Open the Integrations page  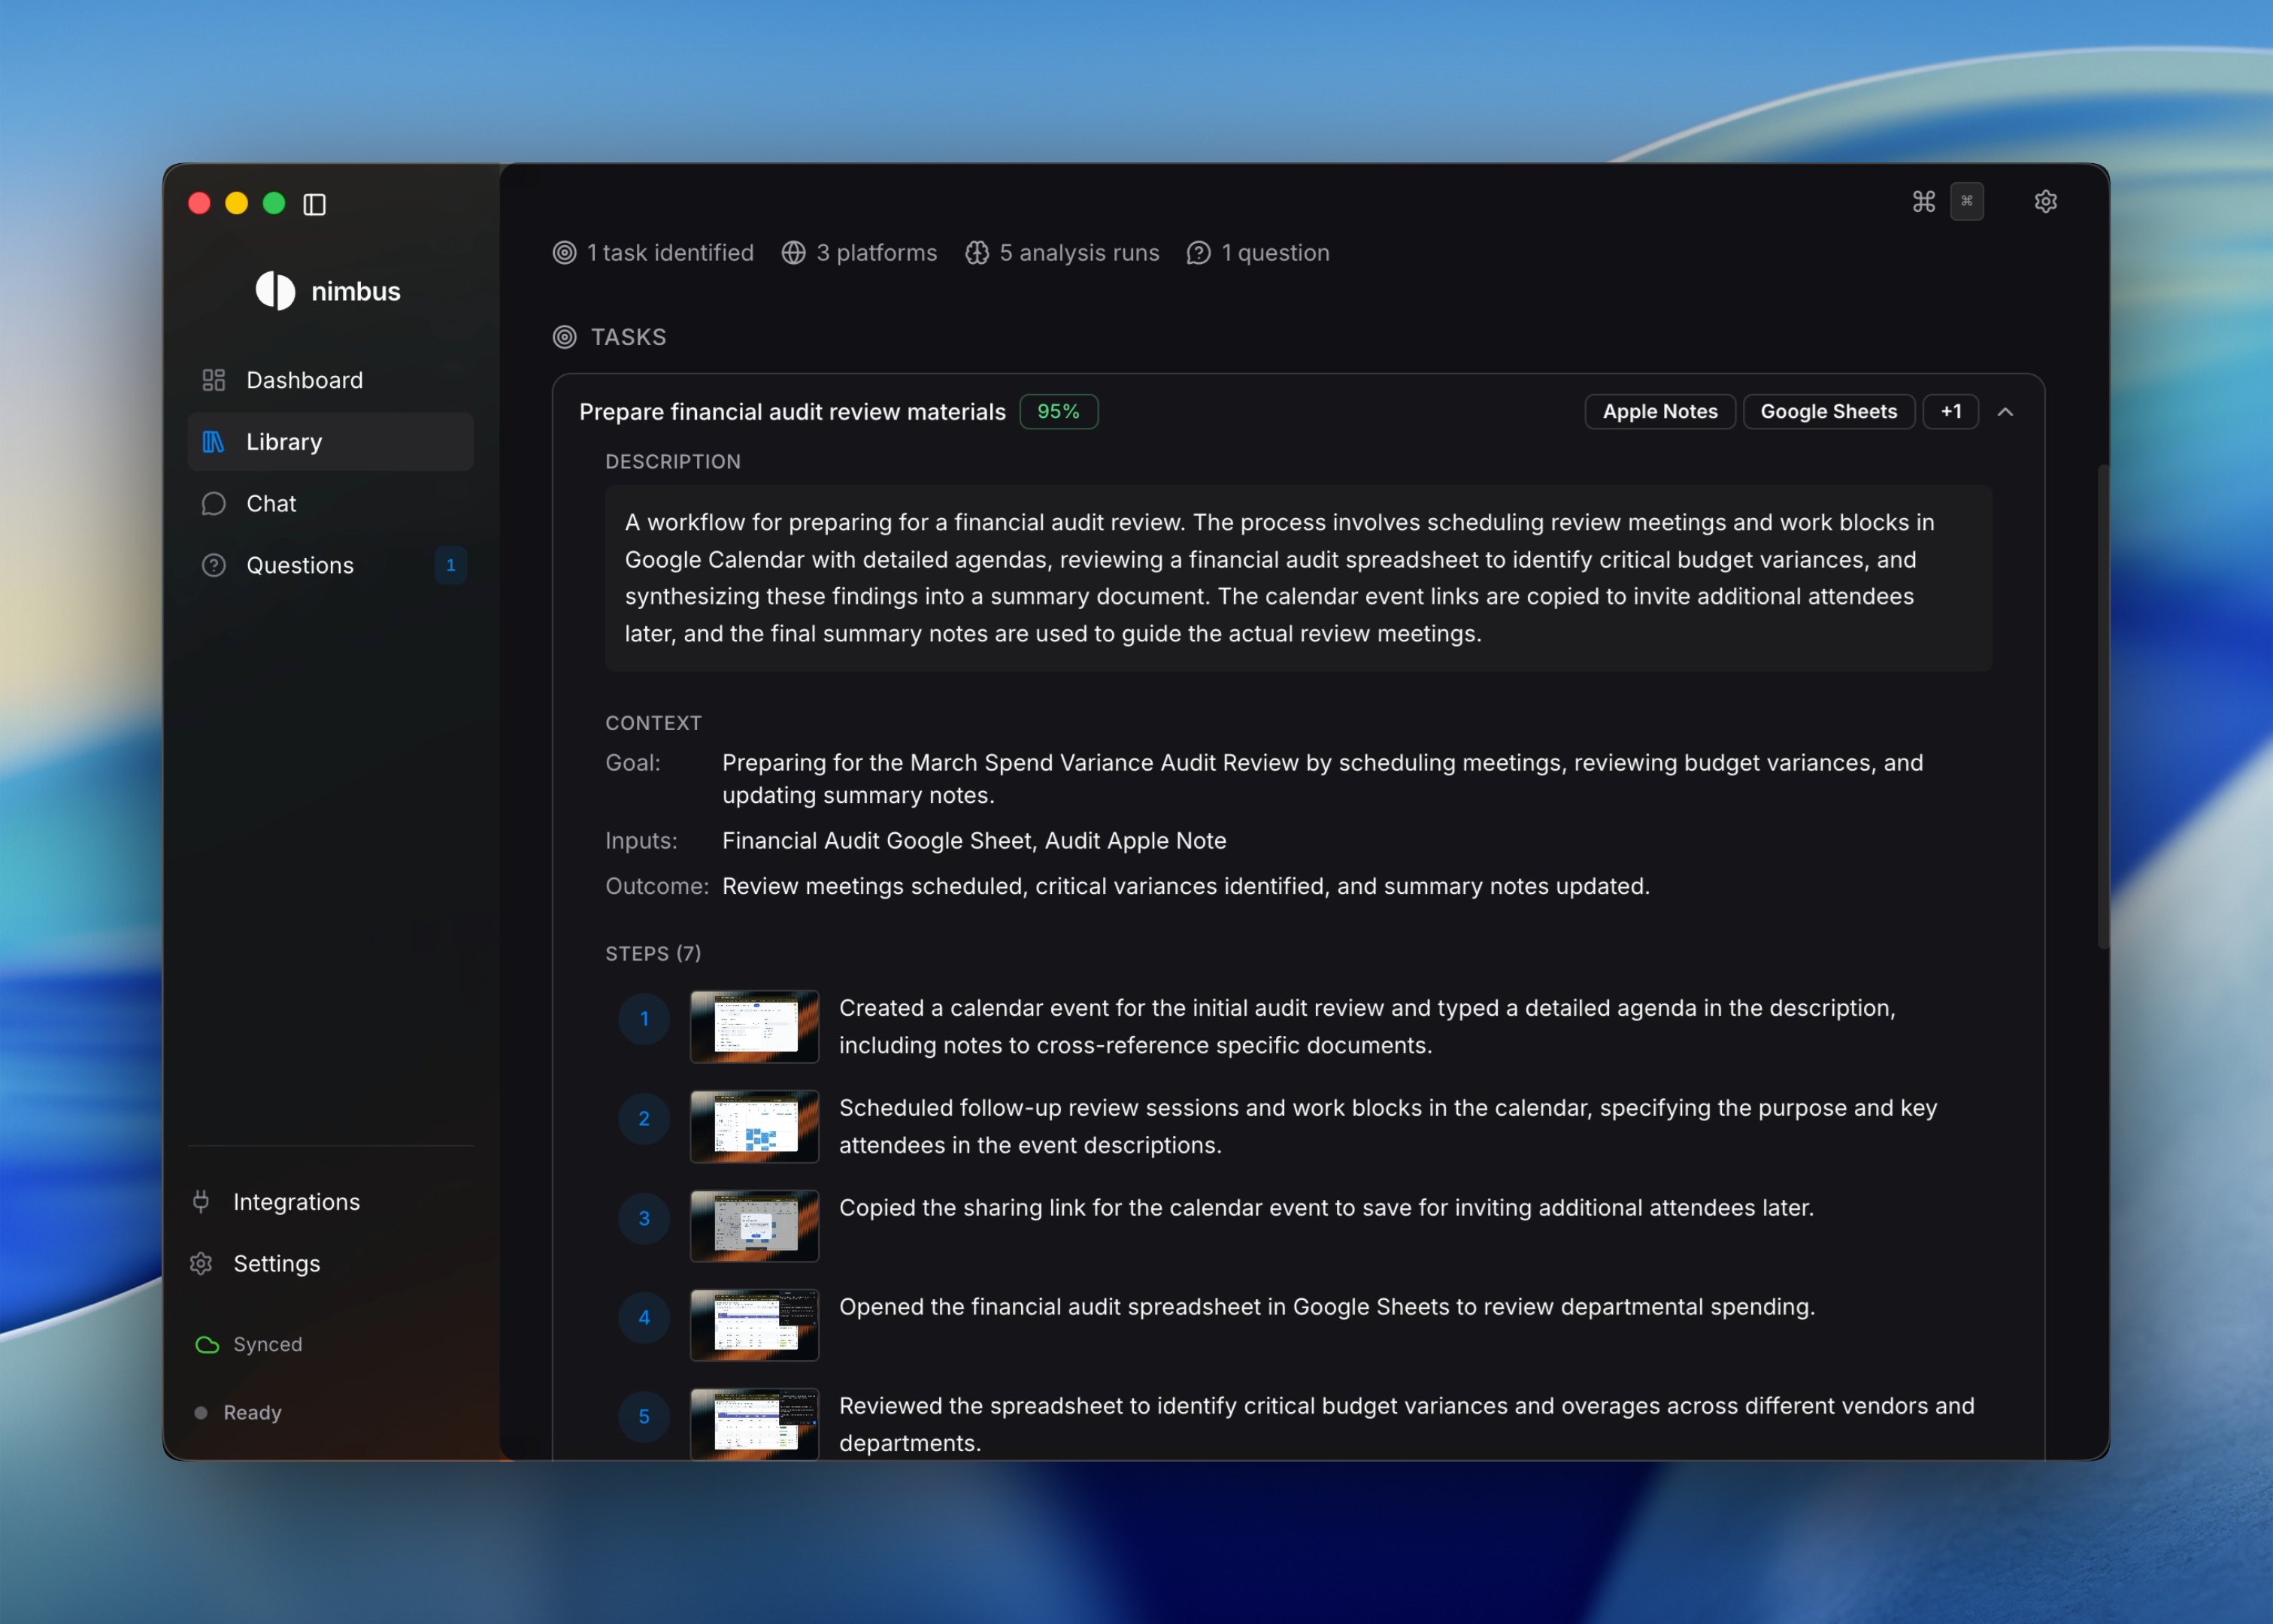pyautogui.click(x=296, y=1202)
